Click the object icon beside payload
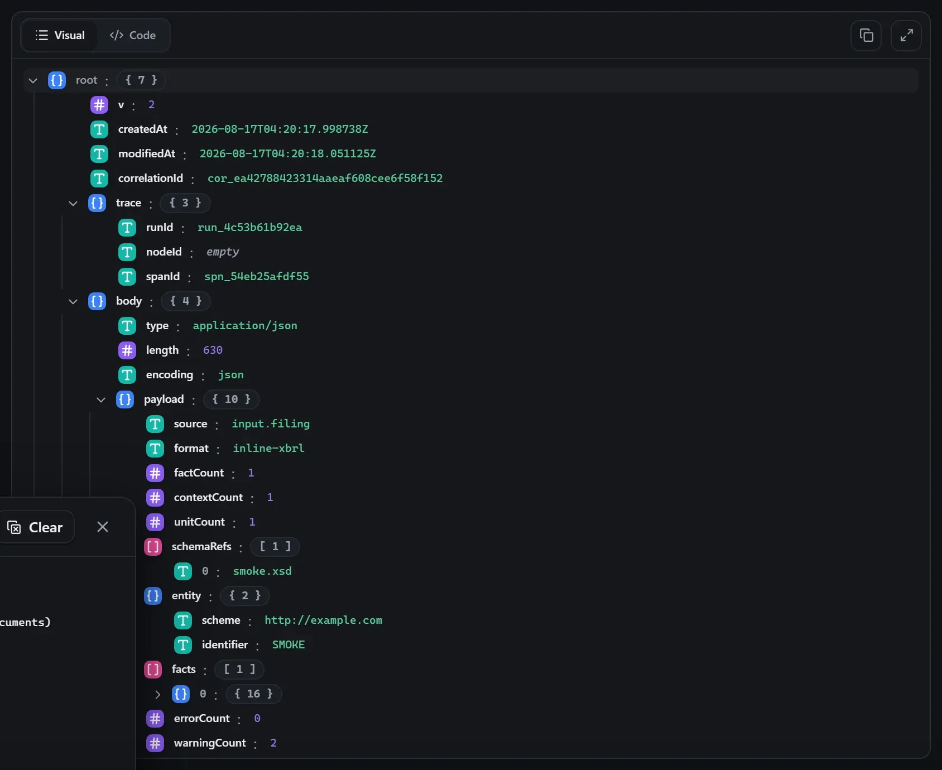This screenshot has height=770, width=942. click(x=125, y=400)
